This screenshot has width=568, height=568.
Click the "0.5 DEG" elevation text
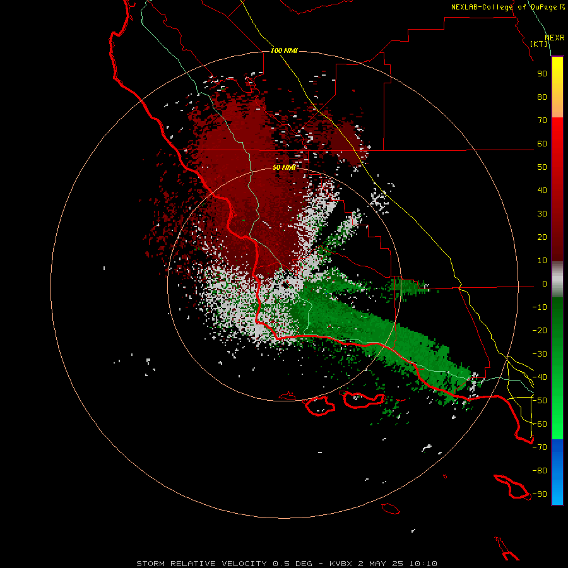pos(292,564)
